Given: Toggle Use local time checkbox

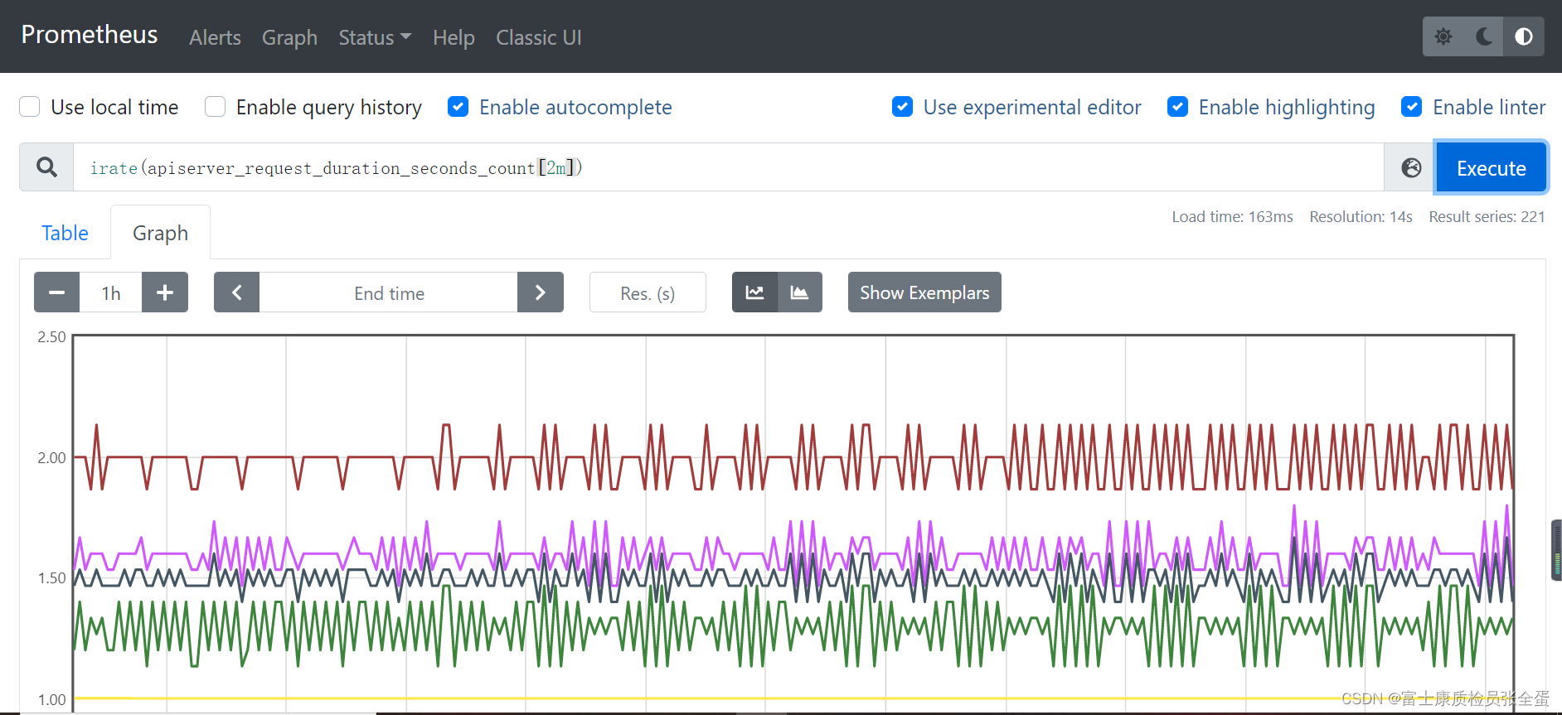Looking at the screenshot, I should pos(30,107).
